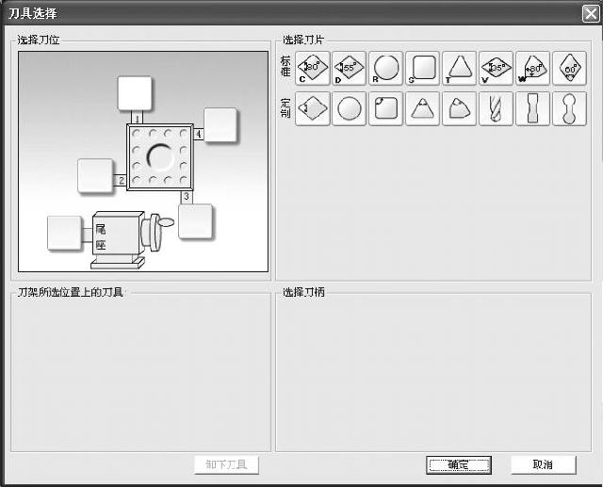The width and height of the screenshot is (603, 487).
Task: Select the standard C 80° diamond insert
Action: click(x=313, y=68)
